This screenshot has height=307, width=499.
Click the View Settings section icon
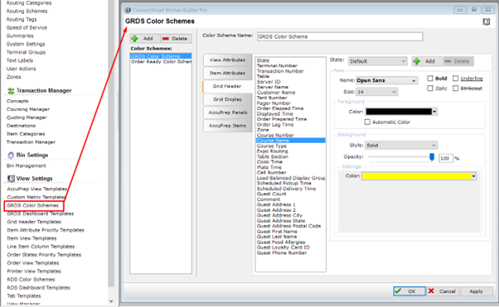click(11, 179)
